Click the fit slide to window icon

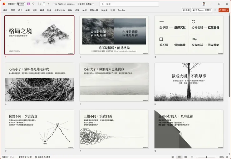point(227,157)
